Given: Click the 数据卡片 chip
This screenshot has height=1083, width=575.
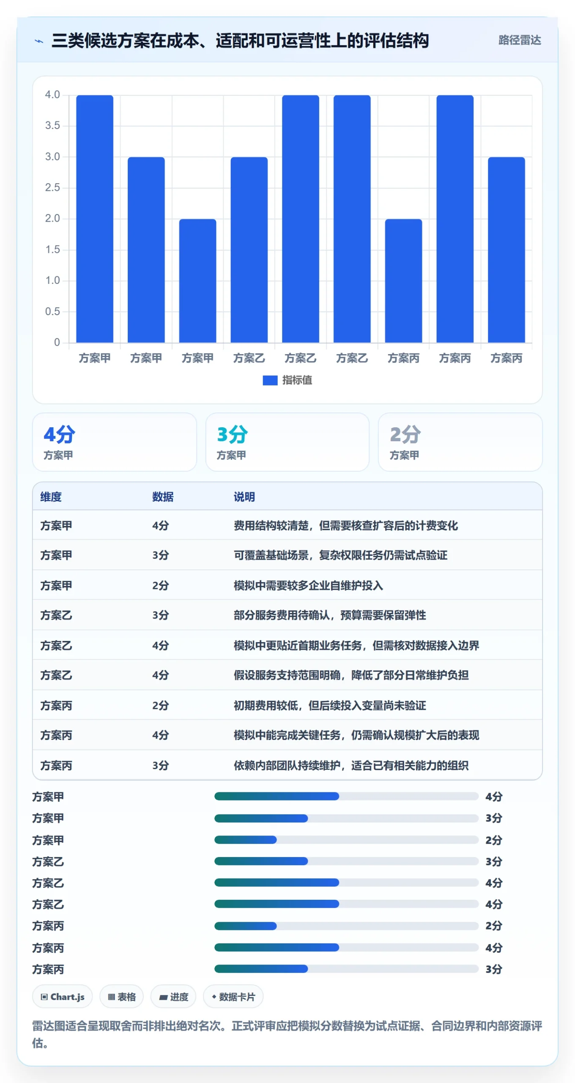Looking at the screenshot, I should pos(233,997).
